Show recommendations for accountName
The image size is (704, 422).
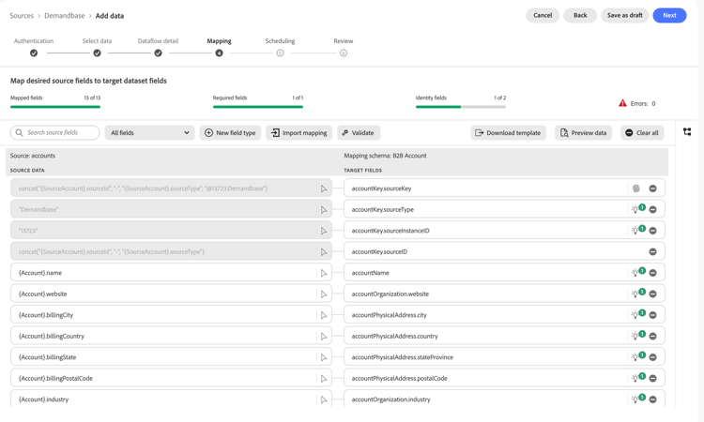point(637,272)
